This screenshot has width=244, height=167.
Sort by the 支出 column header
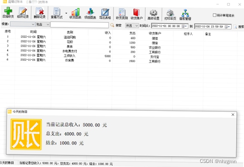click(132, 33)
